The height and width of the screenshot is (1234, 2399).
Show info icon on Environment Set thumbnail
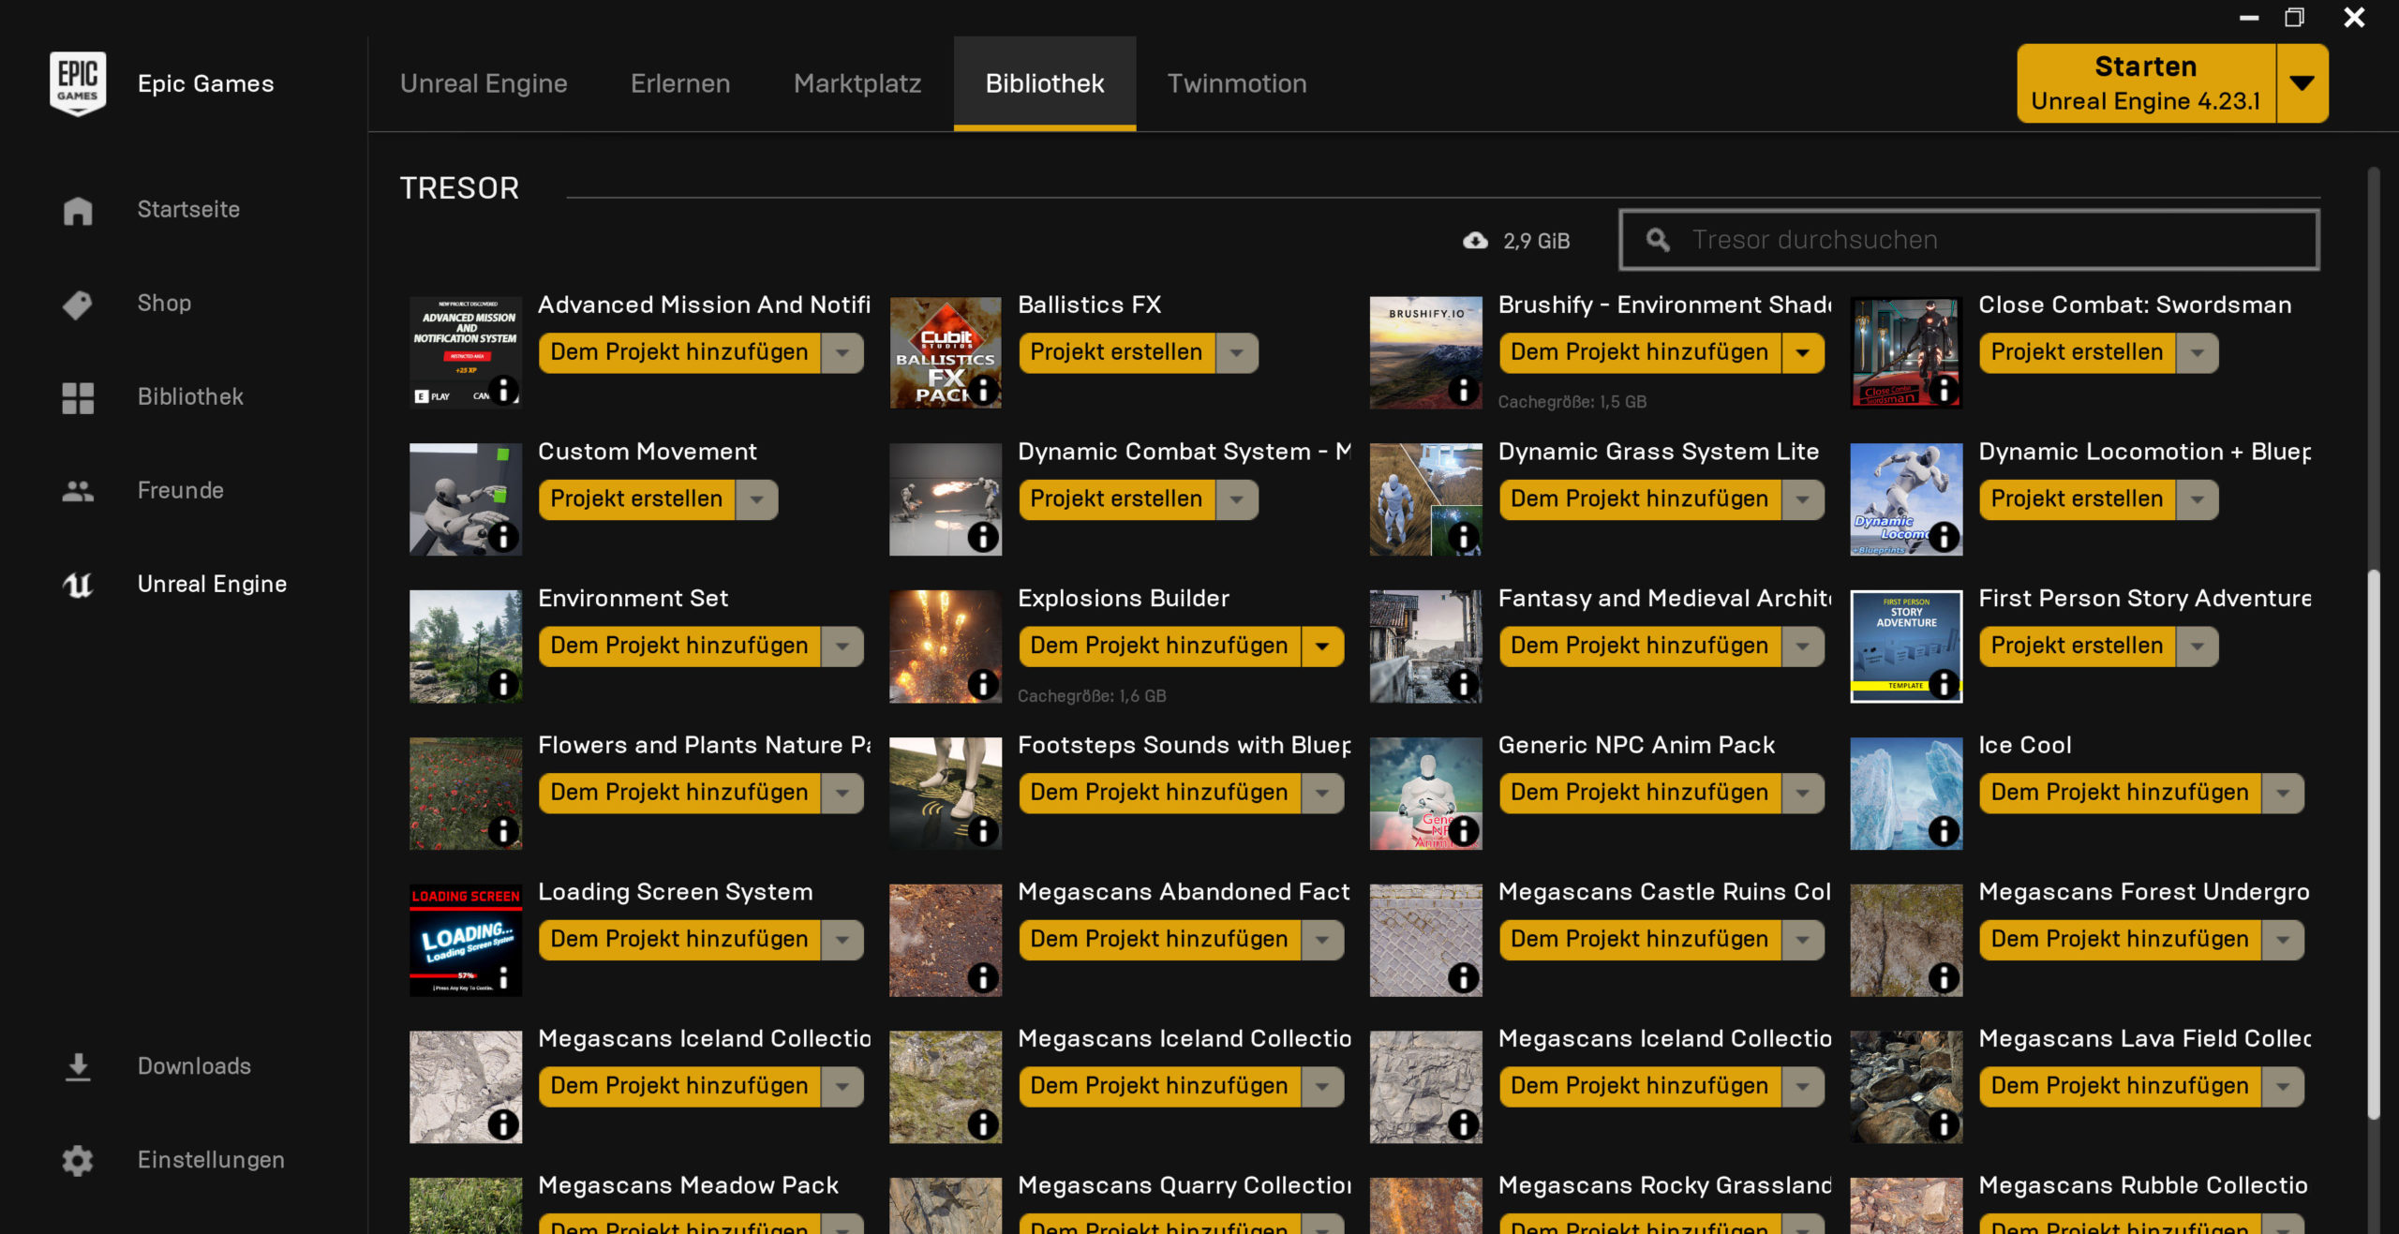tap(503, 684)
